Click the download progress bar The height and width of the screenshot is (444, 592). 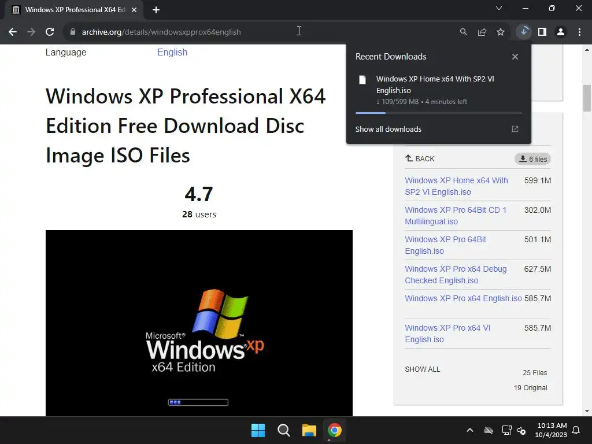(x=438, y=113)
